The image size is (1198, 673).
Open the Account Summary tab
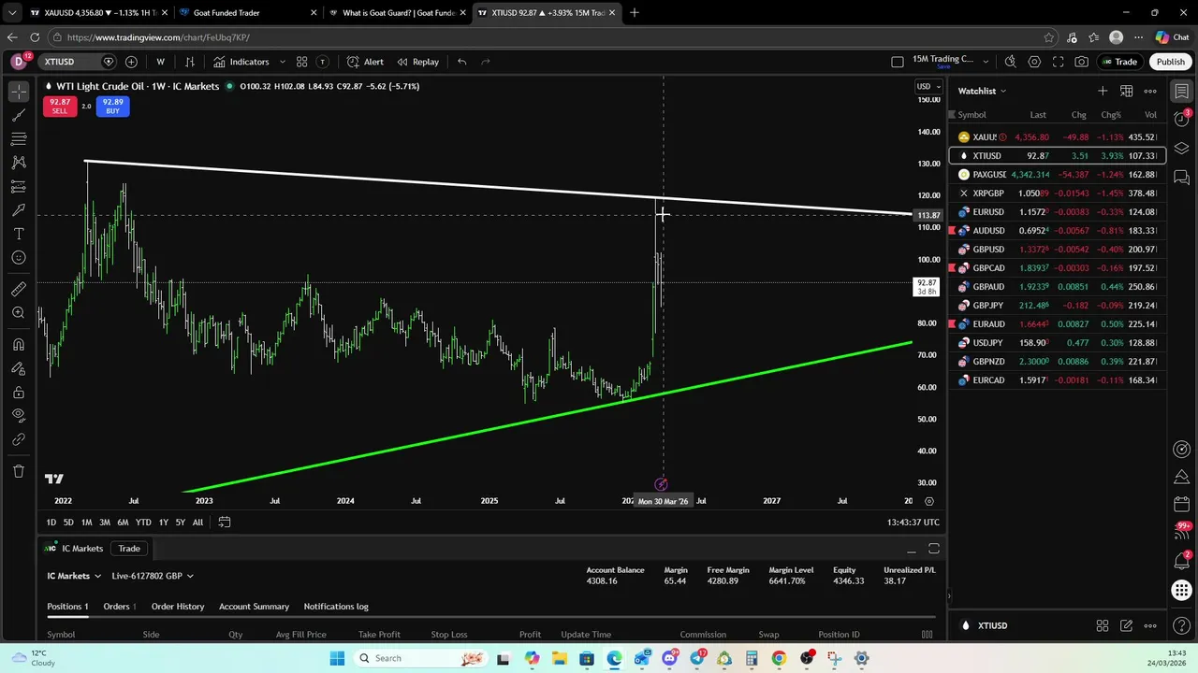(x=254, y=607)
